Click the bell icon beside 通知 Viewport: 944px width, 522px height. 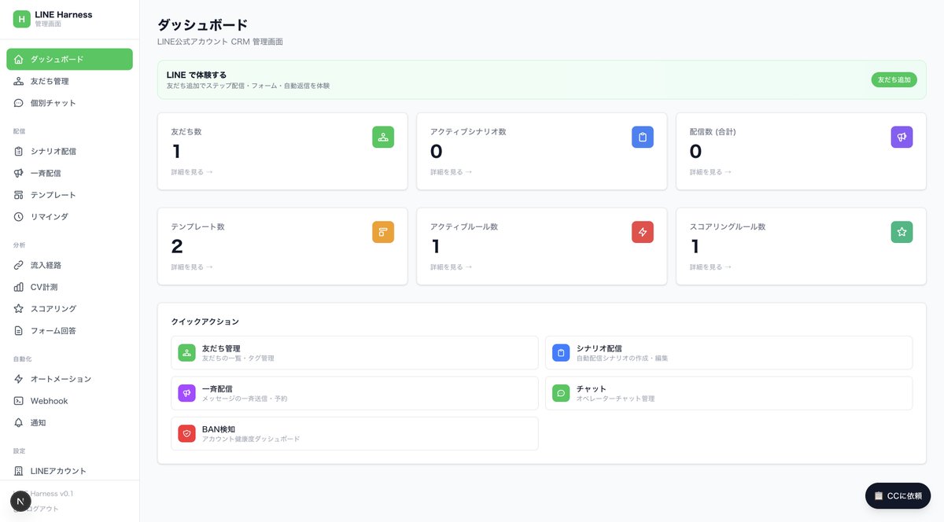[x=19, y=422]
